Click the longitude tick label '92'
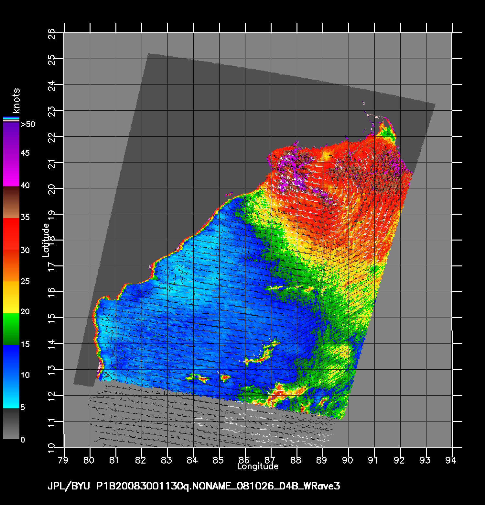 point(399,460)
